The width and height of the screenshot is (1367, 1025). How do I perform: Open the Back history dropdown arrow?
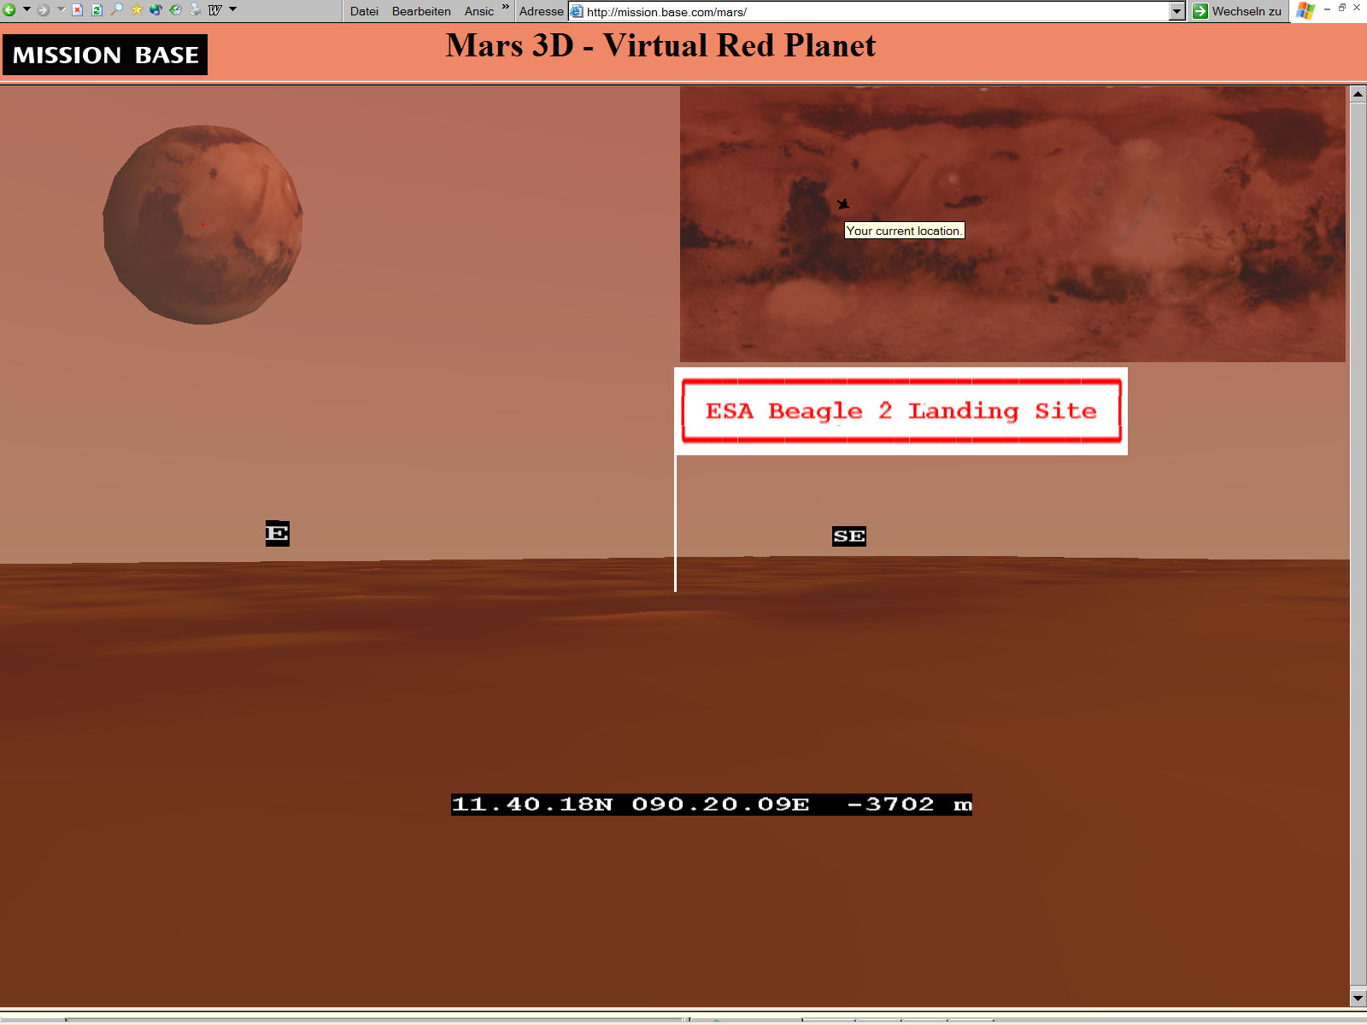26,10
